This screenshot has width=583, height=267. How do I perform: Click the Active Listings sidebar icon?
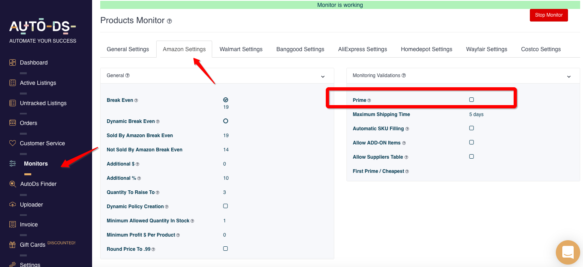point(13,83)
